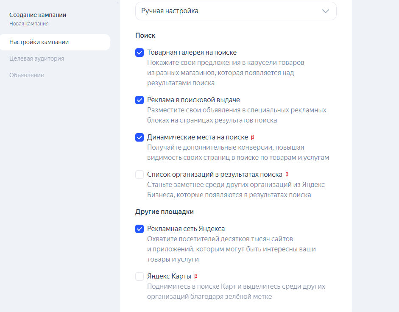This screenshot has height=312, width=399.
Task: Click beta icon next to Яндекс Карты
Action: [195, 276]
